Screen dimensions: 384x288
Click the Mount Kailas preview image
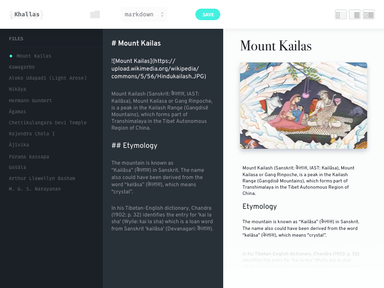click(303, 106)
